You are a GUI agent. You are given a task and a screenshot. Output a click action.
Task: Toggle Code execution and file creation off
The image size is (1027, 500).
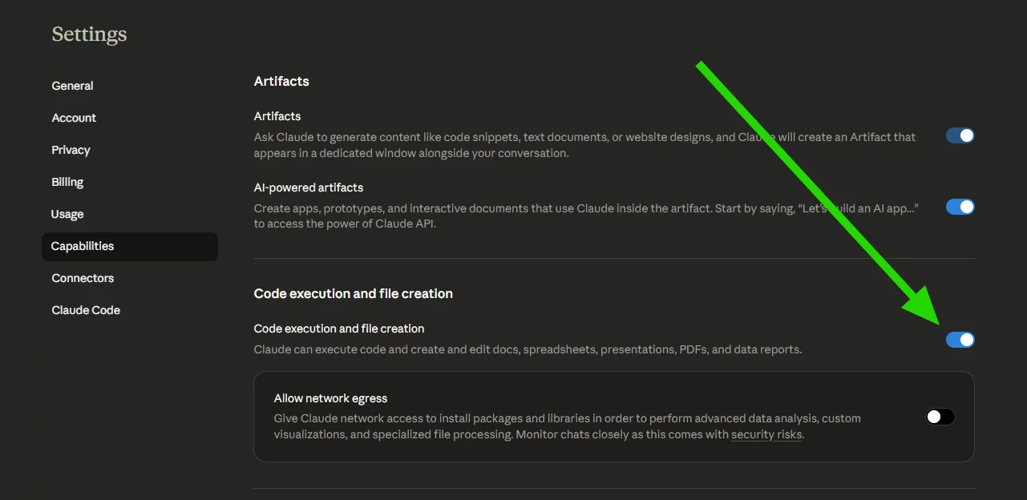(960, 340)
